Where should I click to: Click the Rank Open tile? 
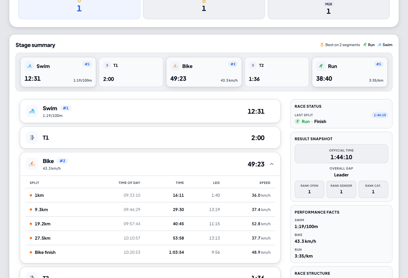[x=309, y=189]
